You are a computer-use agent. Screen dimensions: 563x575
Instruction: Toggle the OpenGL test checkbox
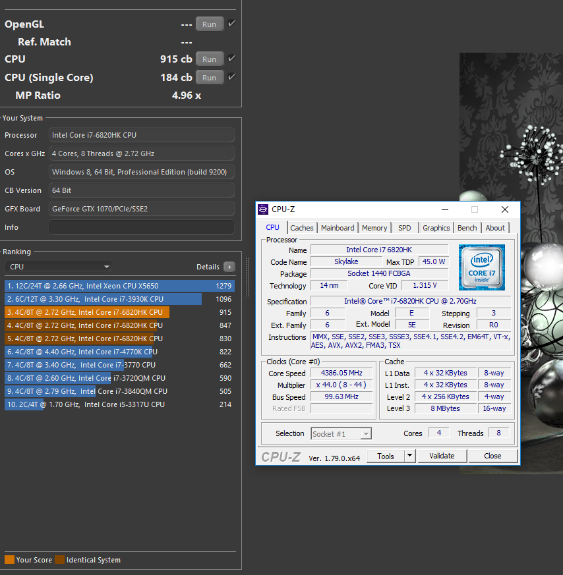[231, 24]
